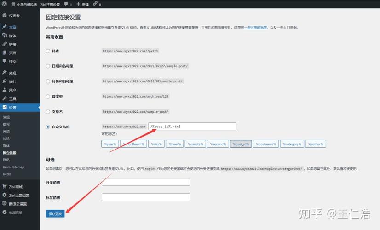This screenshot has height=230, width=380.
Task: Click the gear icon for Zibll主题设置
Action: click(x=4, y=195)
